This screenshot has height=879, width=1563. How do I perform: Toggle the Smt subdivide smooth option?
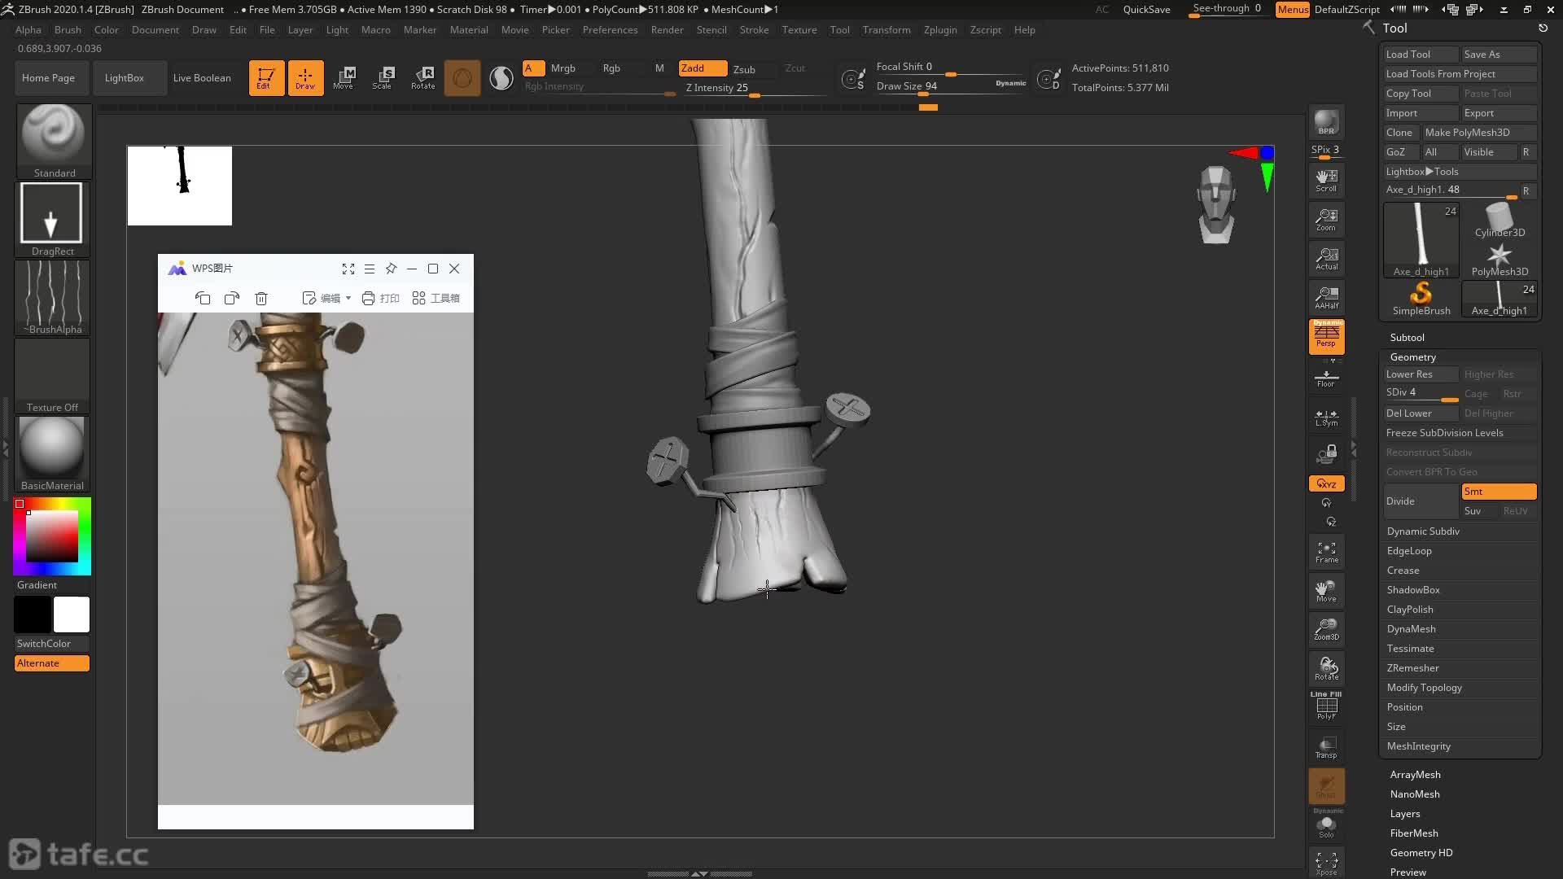1499,492
